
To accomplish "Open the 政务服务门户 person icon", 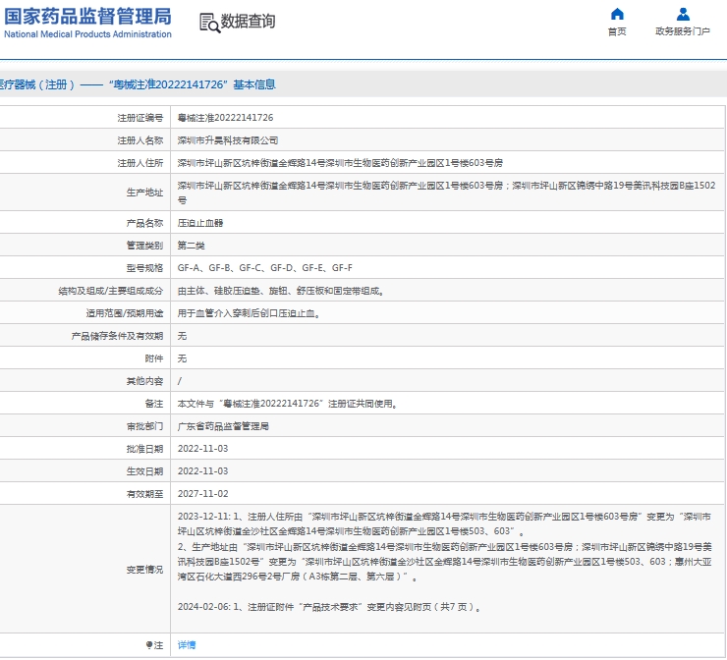I will point(683,14).
